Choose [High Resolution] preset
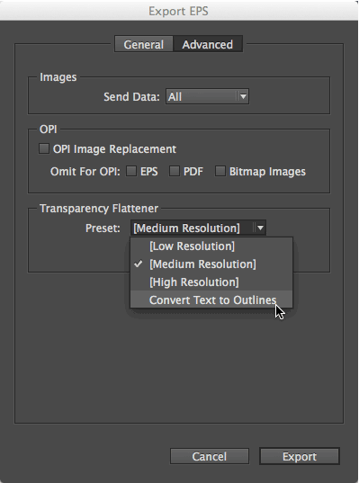 point(211,282)
